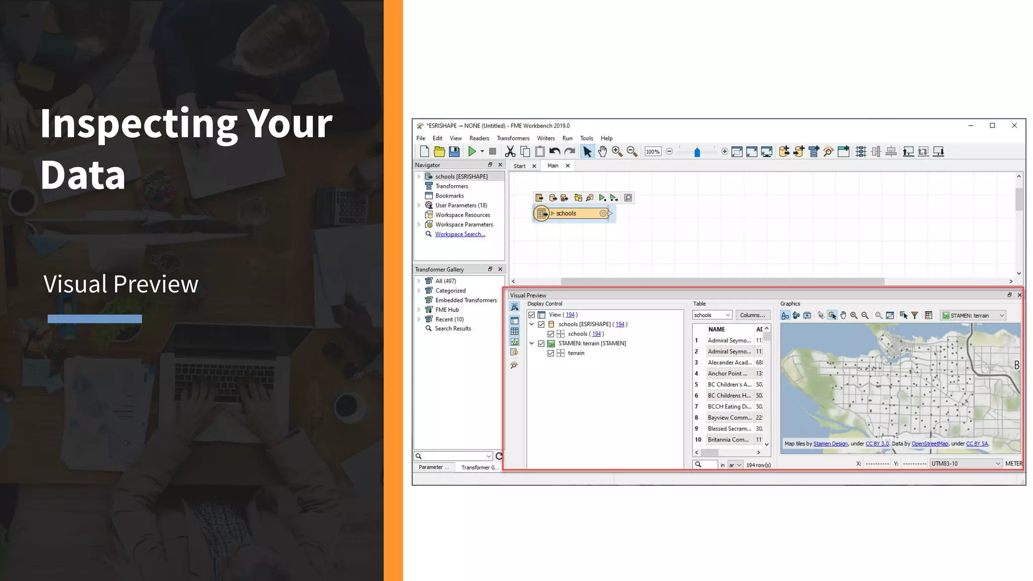1033x581 pixels.
Task: Uncheck the schools [ESRISHAPE] dataset checkbox
Action: tap(541, 324)
